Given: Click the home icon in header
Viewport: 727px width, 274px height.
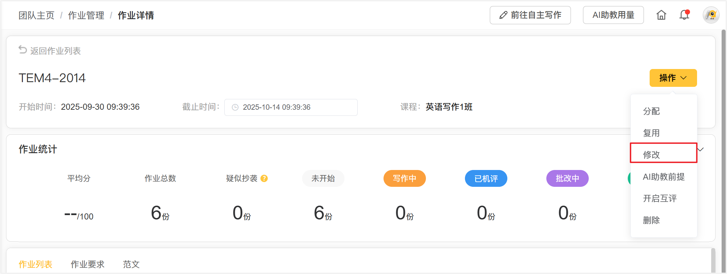Looking at the screenshot, I should (x=661, y=15).
